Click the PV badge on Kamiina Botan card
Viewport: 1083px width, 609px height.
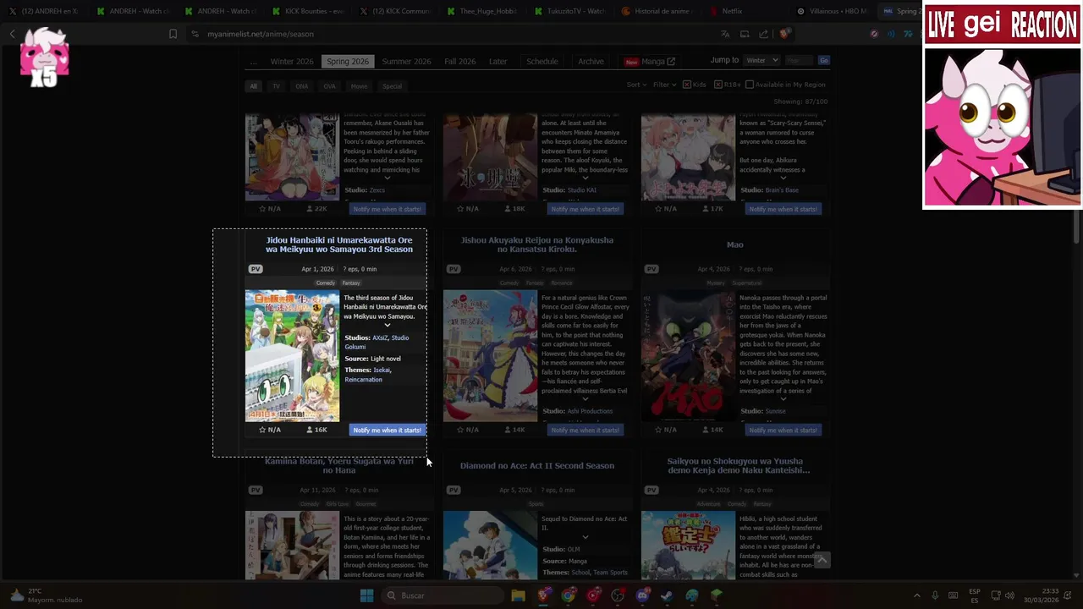256,490
